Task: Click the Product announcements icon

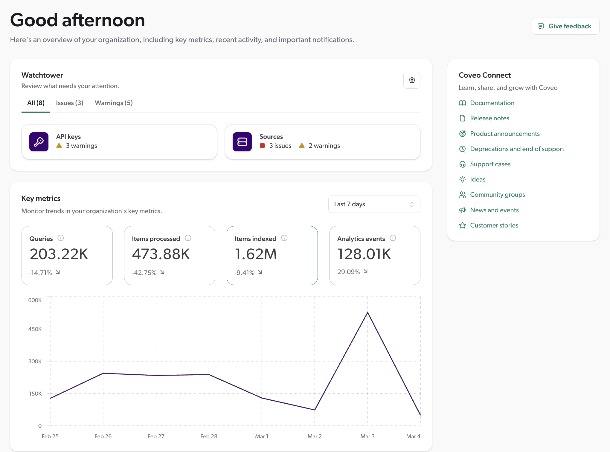Action: (462, 133)
